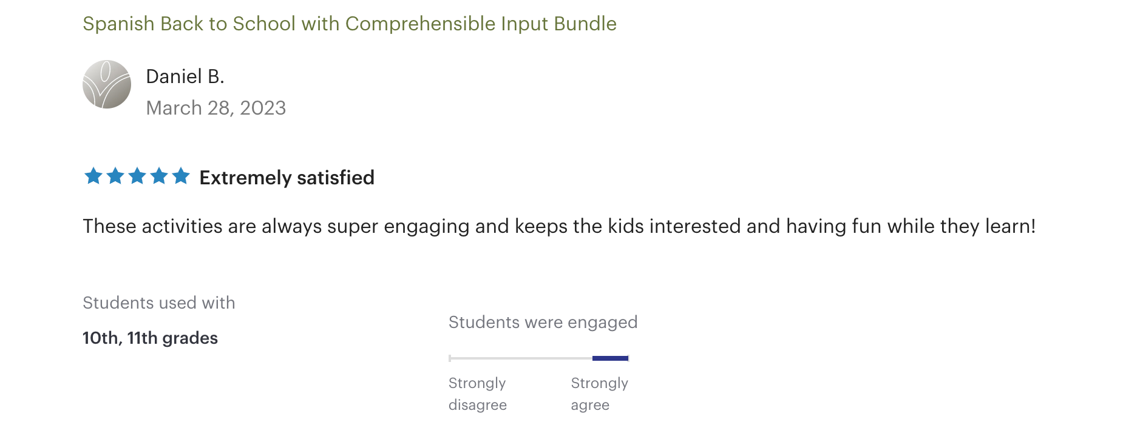Screen dimensions: 1123x422
Task: Click the first blue rating star
Action: point(93,176)
